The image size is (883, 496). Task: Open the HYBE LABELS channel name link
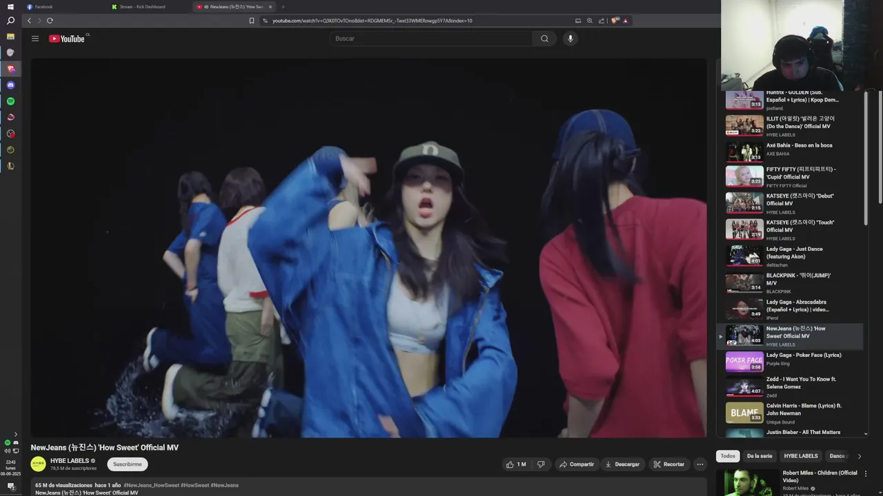pyautogui.click(x=70, y=461)
